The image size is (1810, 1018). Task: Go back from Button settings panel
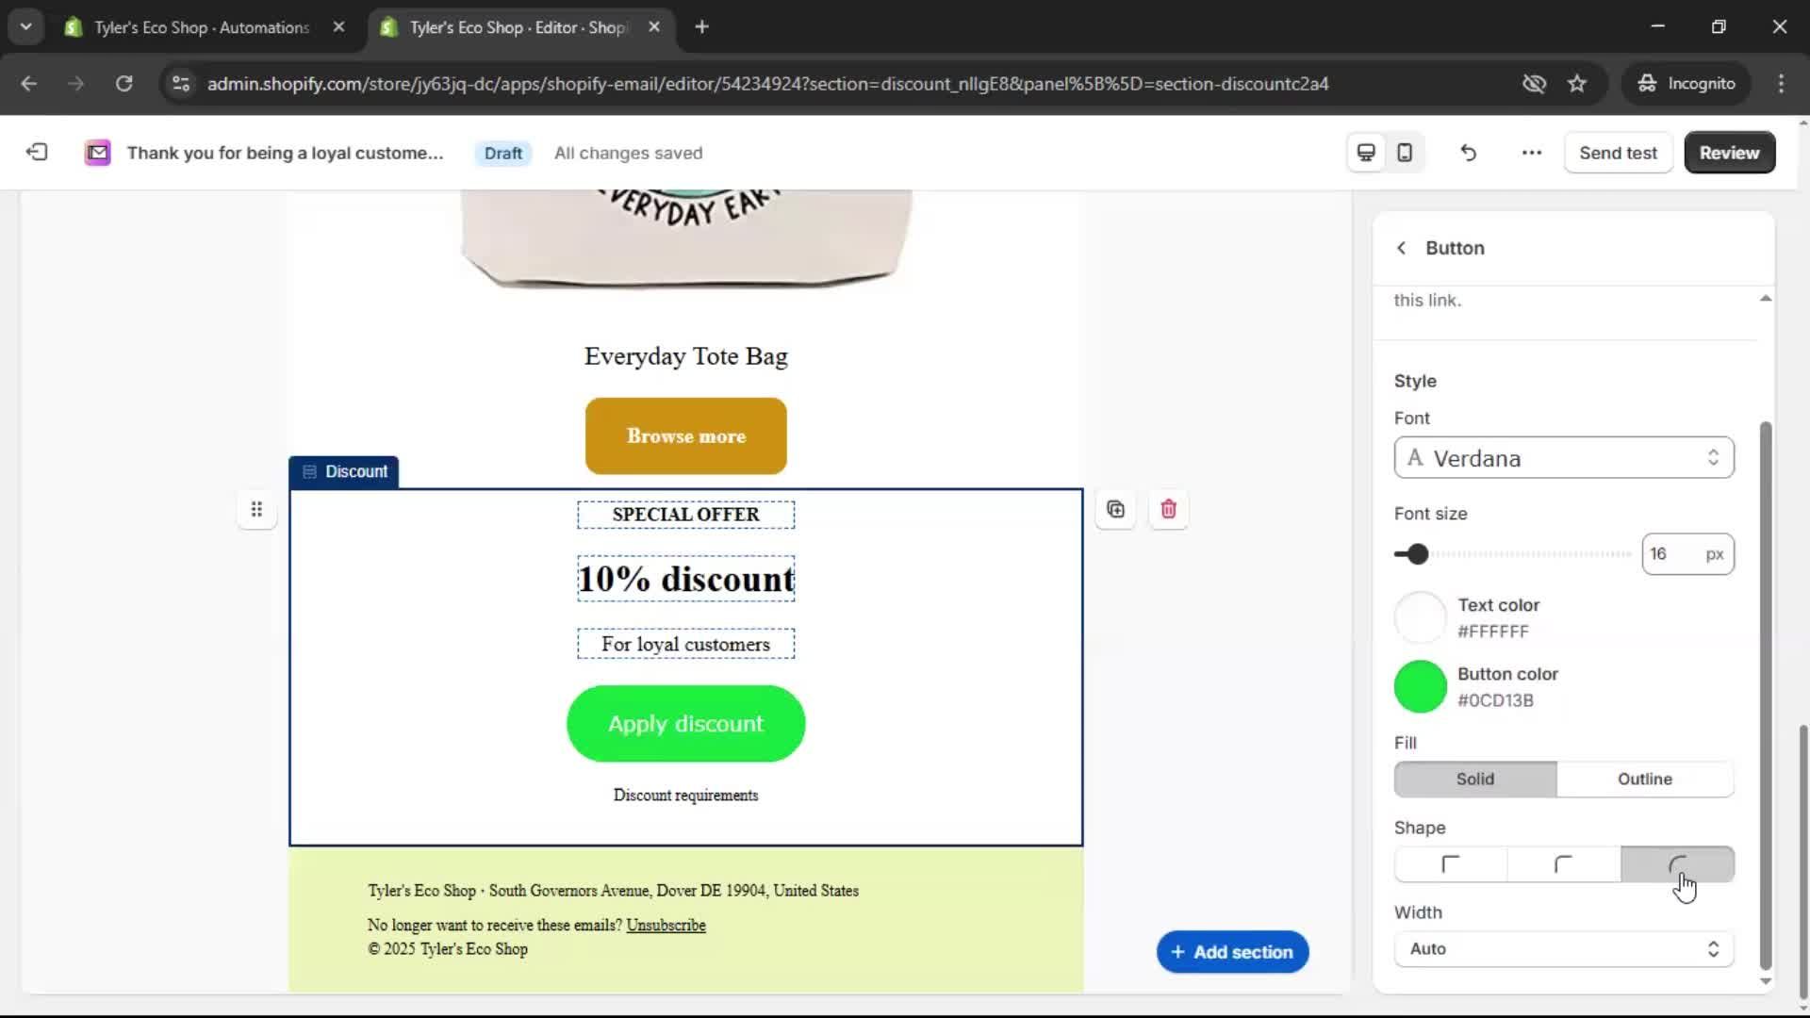[1402, 247]
